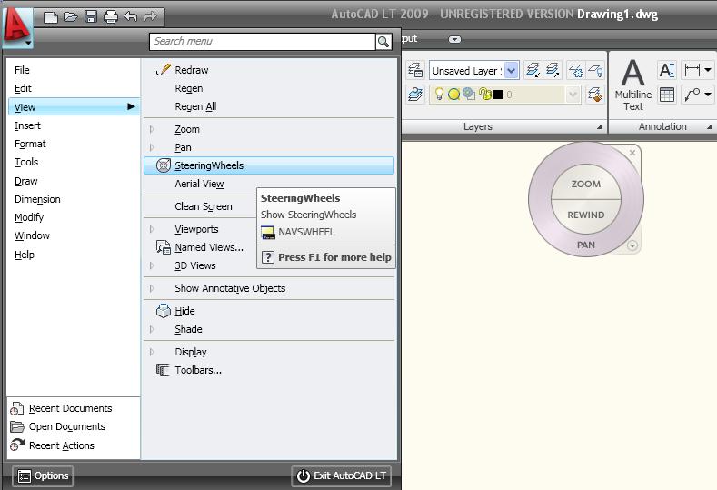Choose Clean Screen menu item
The image size is (717, 490).
point(204,206)
